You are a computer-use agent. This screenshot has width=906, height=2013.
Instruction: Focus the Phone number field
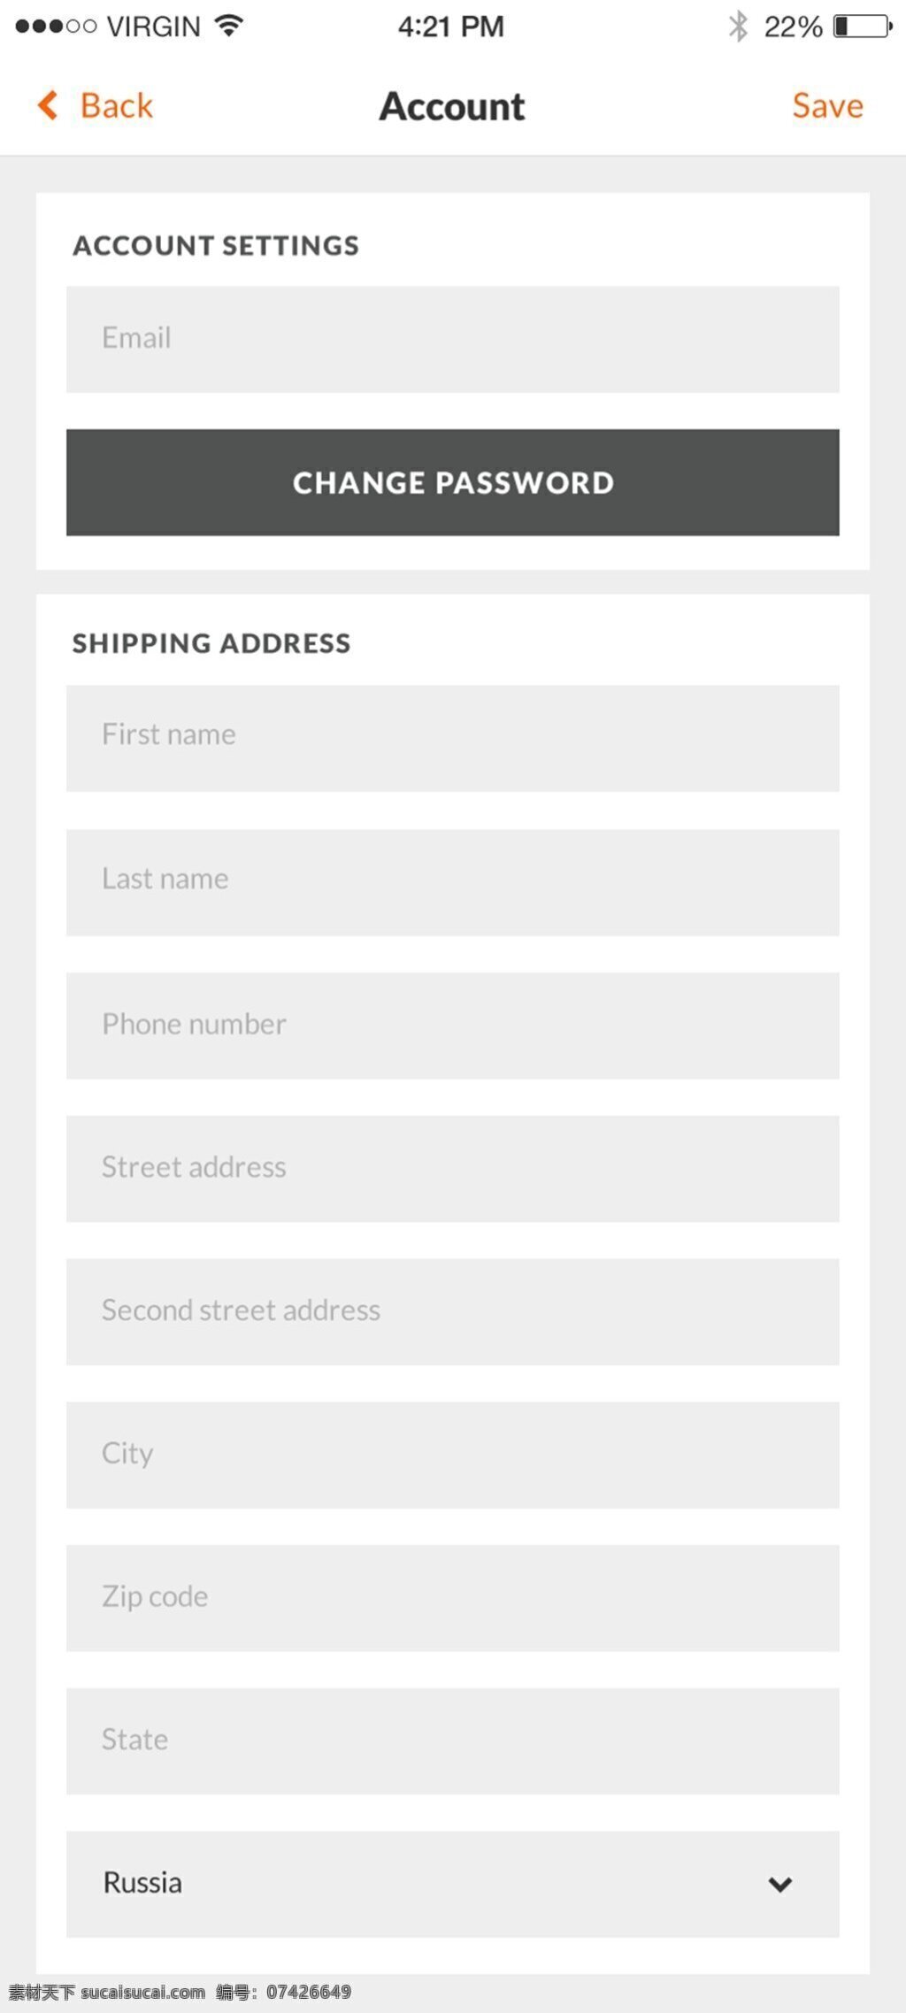(453, 1026)
